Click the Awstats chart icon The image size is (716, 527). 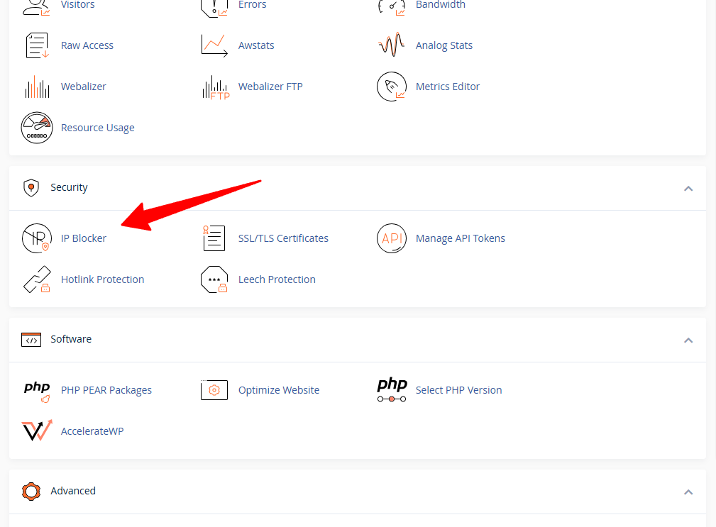[214, 45]
